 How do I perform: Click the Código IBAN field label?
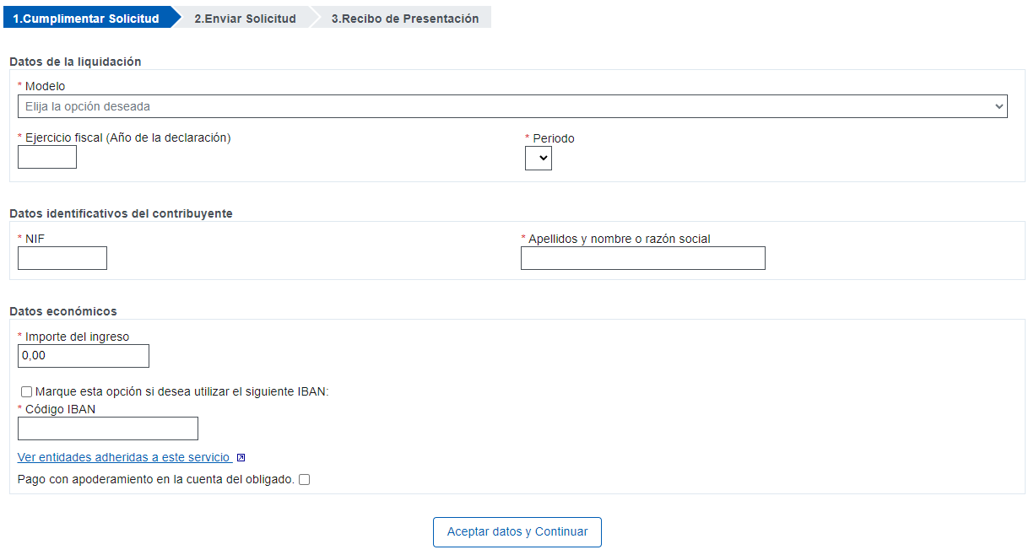point(60,409)
